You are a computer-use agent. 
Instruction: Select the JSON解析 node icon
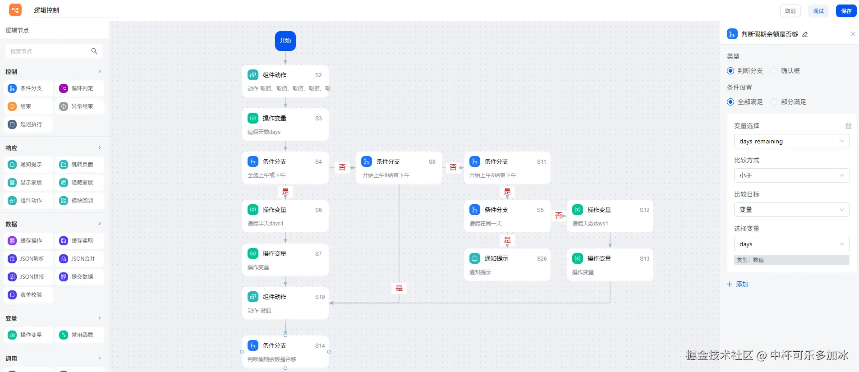tap(12, 259)
